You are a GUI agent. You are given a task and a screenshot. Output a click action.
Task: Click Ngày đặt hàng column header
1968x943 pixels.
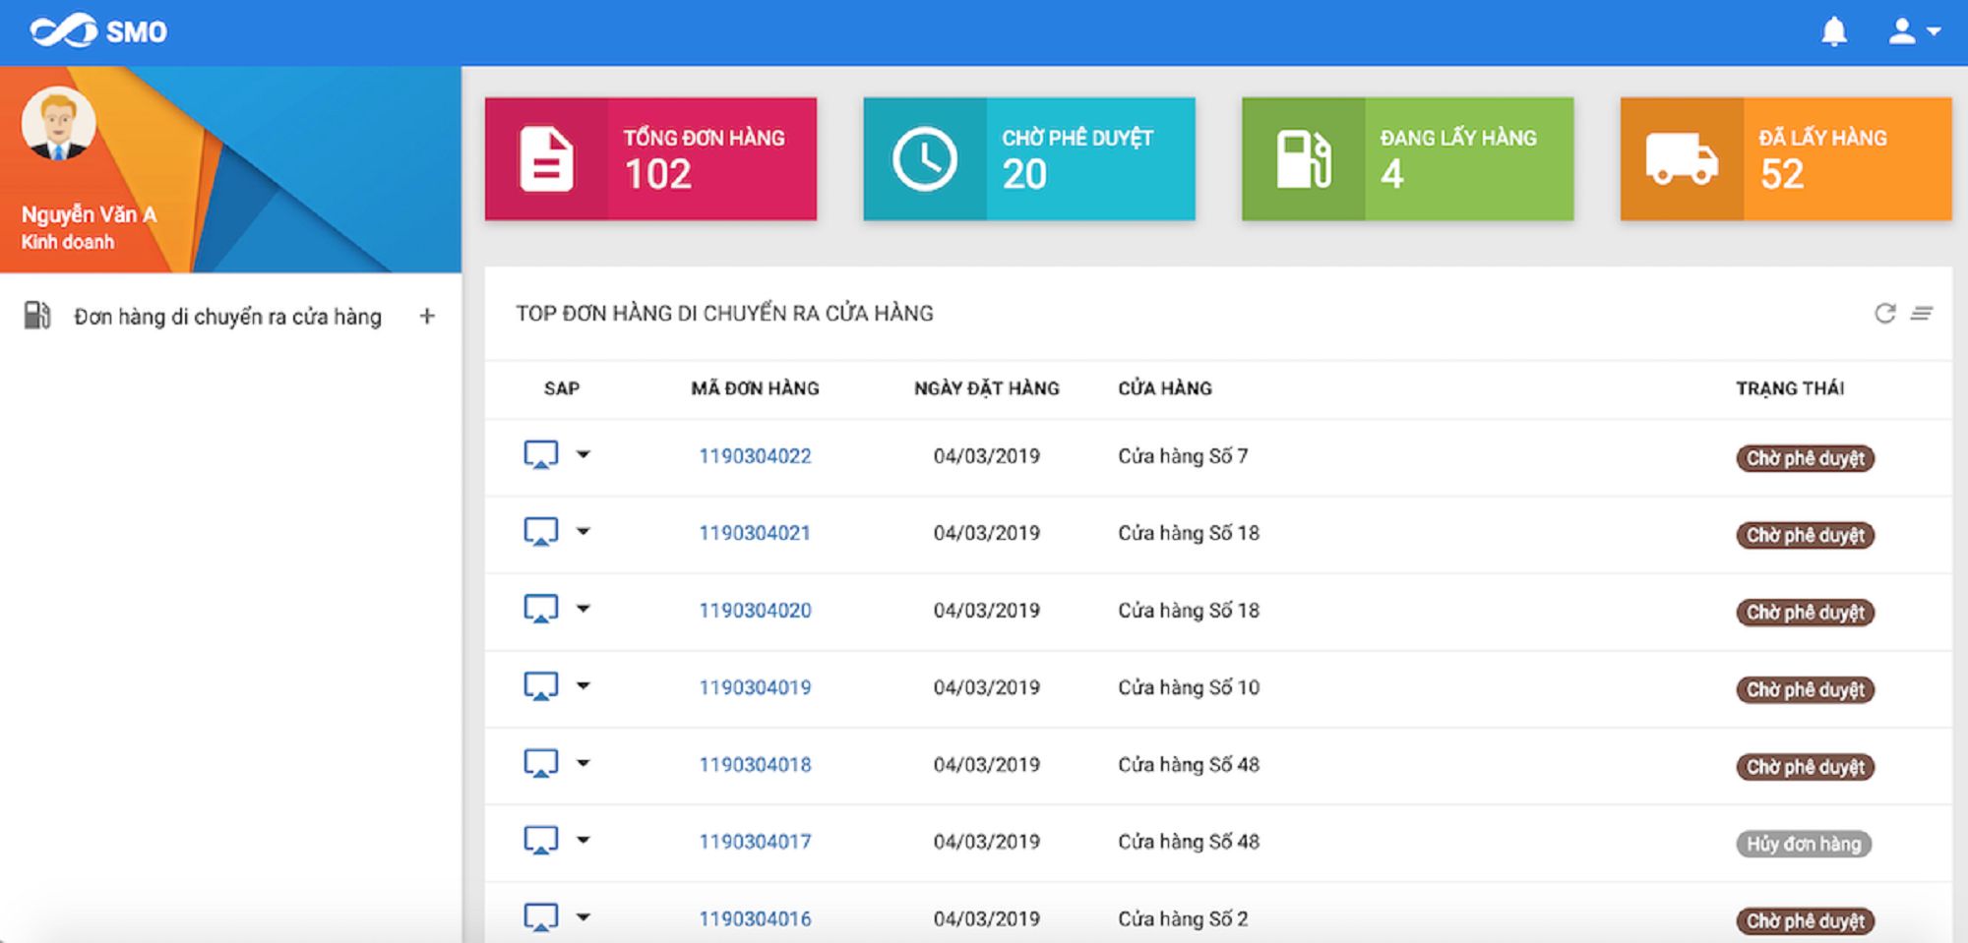(x=987, y=388)
